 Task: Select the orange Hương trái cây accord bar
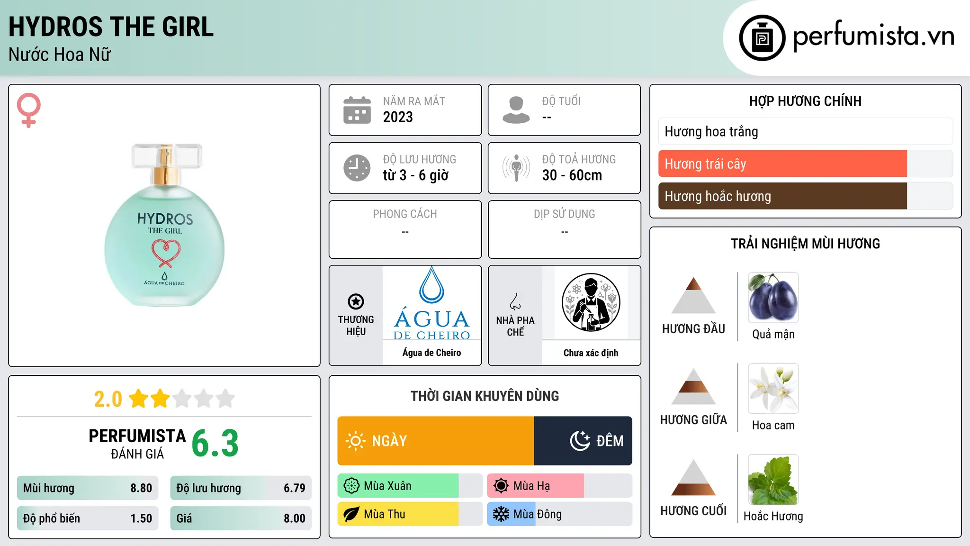(806, 164)
